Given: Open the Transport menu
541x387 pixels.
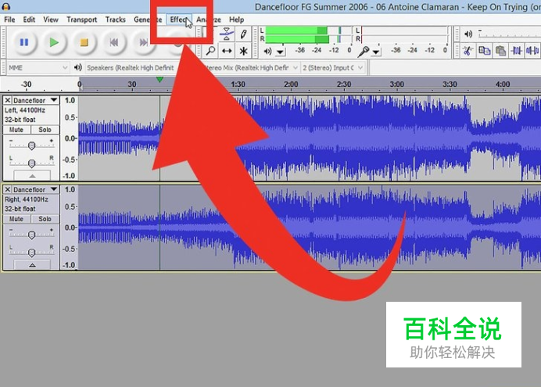Looking at the screenshot, I should 82,20.
